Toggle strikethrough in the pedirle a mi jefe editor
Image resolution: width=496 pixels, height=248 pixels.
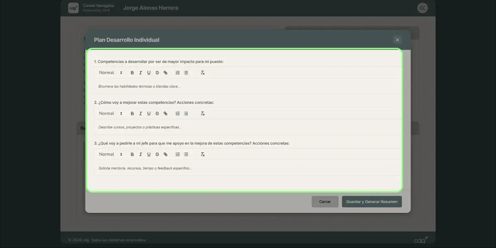(x=157, y=154)
